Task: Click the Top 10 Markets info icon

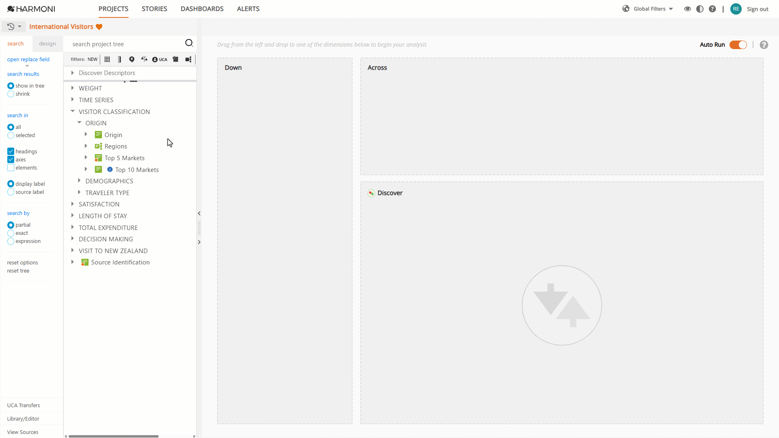Action: pos(110,170)
